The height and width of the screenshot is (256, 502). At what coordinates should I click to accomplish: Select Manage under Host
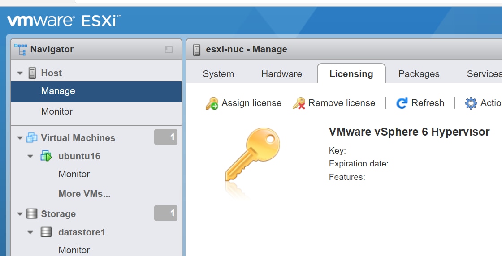pyautogui.click(x=96, y=91)
